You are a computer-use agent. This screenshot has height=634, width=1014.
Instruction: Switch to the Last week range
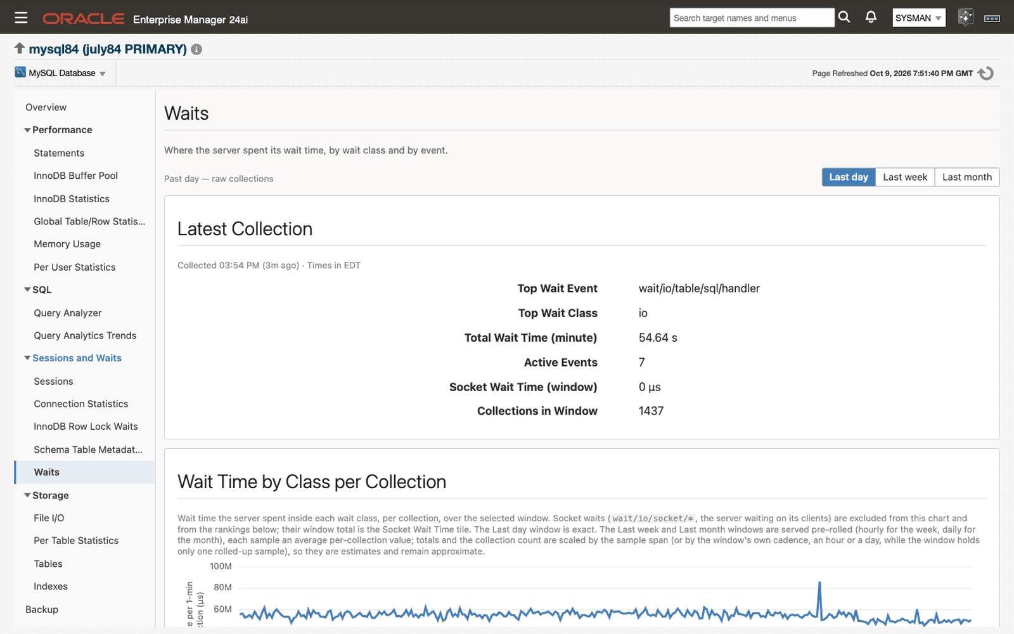905,177
